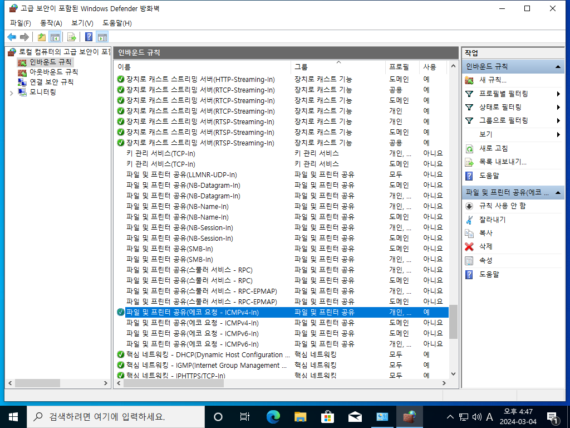Select rule 핵심 네트워킹 - DHCP
The width and height of the screenshot is (570, 428).
pyautogui.click(x=208, y=355)
